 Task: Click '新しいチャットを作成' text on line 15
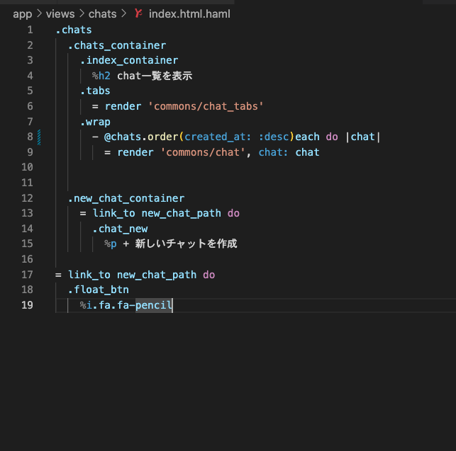186,244
